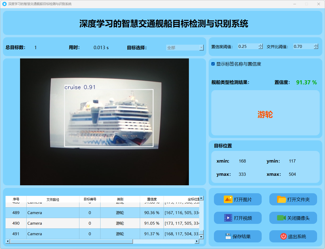This screenshot has width=325, height=249.
Task: Click the cruise ship detection image
Action: coord(104,122)
